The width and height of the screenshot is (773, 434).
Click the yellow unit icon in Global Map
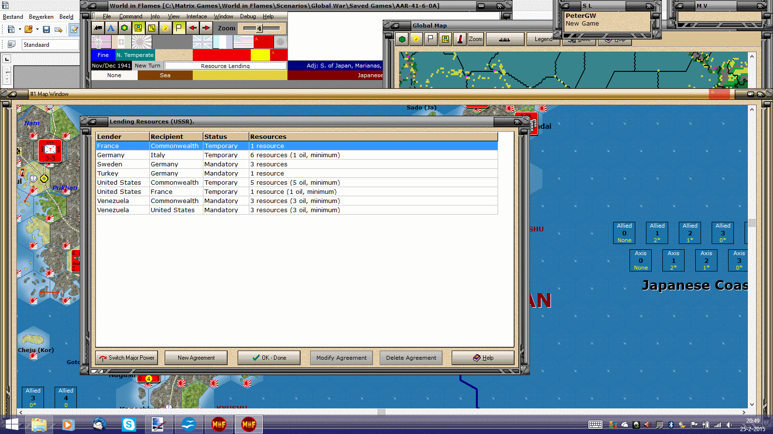click(x=445, y=39)
